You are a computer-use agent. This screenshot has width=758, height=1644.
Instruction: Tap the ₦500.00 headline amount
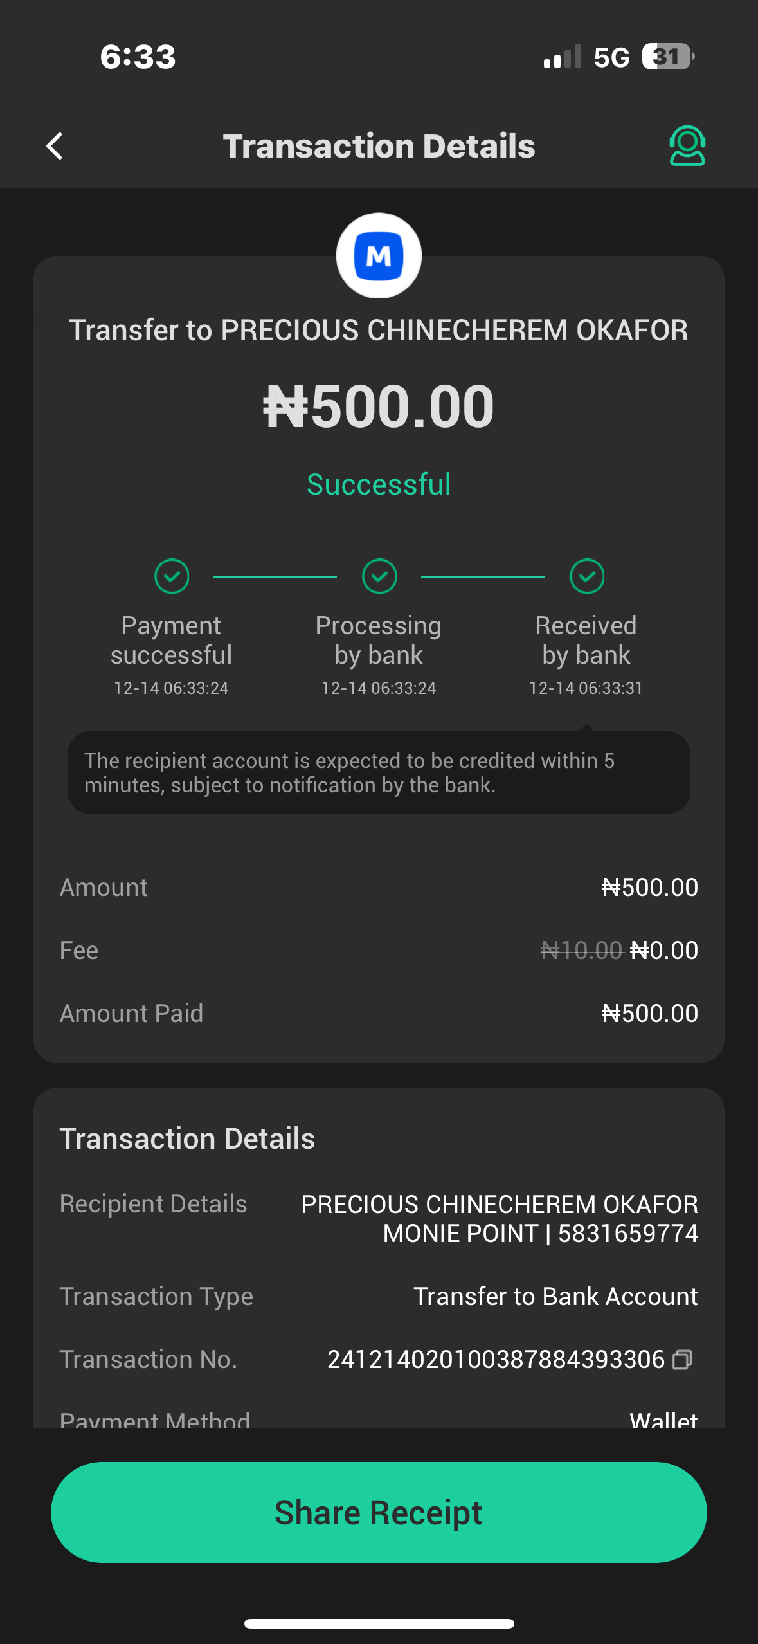[x=379, y=406]
